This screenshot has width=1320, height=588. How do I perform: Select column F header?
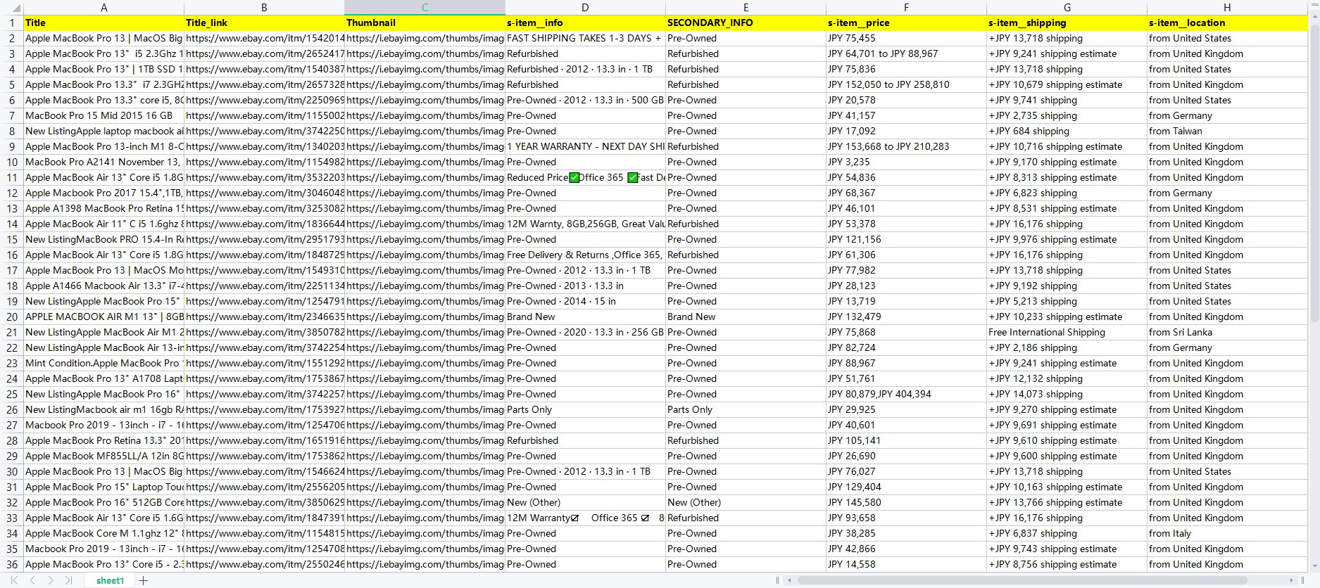(906, 7)
